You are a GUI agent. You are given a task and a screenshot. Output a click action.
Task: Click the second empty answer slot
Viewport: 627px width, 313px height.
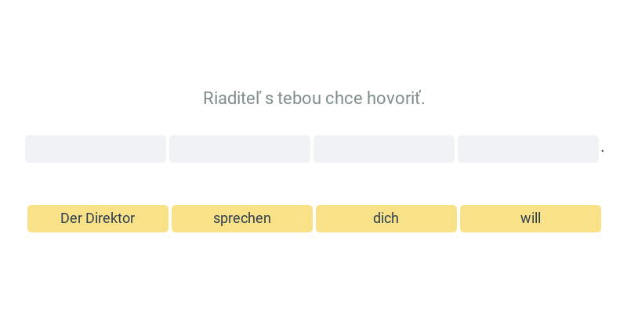[x=240, y=149]
